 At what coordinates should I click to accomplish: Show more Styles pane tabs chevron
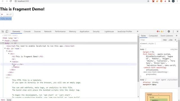click(x=177, y=36)
